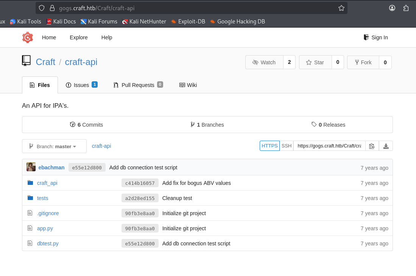Image resolution: width=416 pixels, height=276 pixels.
Task: Open Google Hacking DB bookmark
Action: coord(237,22)
